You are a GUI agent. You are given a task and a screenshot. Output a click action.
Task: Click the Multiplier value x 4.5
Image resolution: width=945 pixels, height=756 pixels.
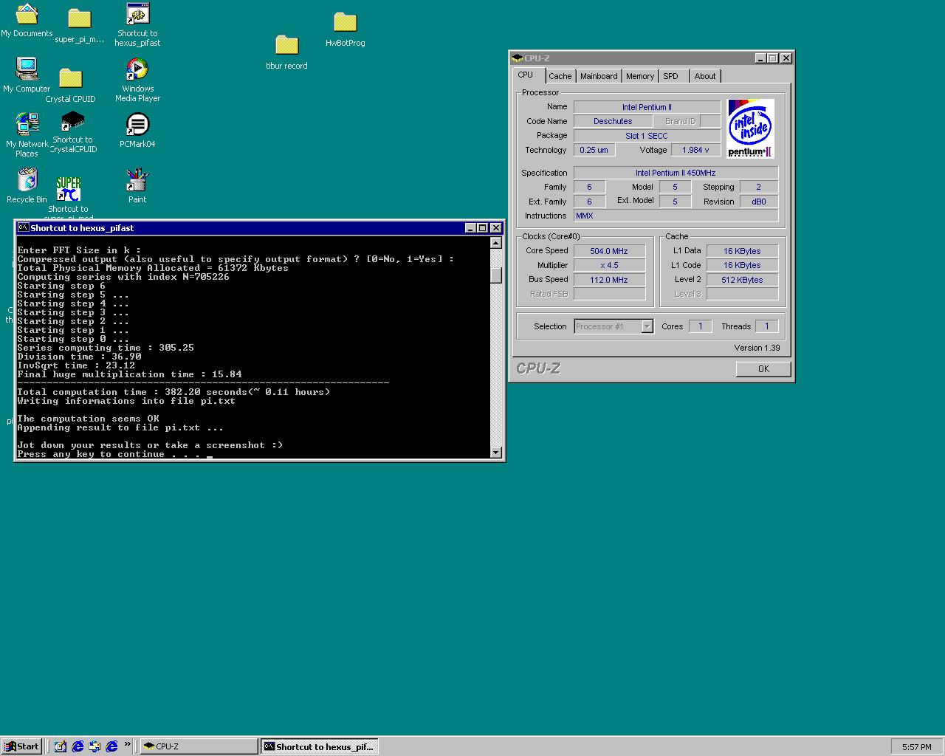[609, 265]
